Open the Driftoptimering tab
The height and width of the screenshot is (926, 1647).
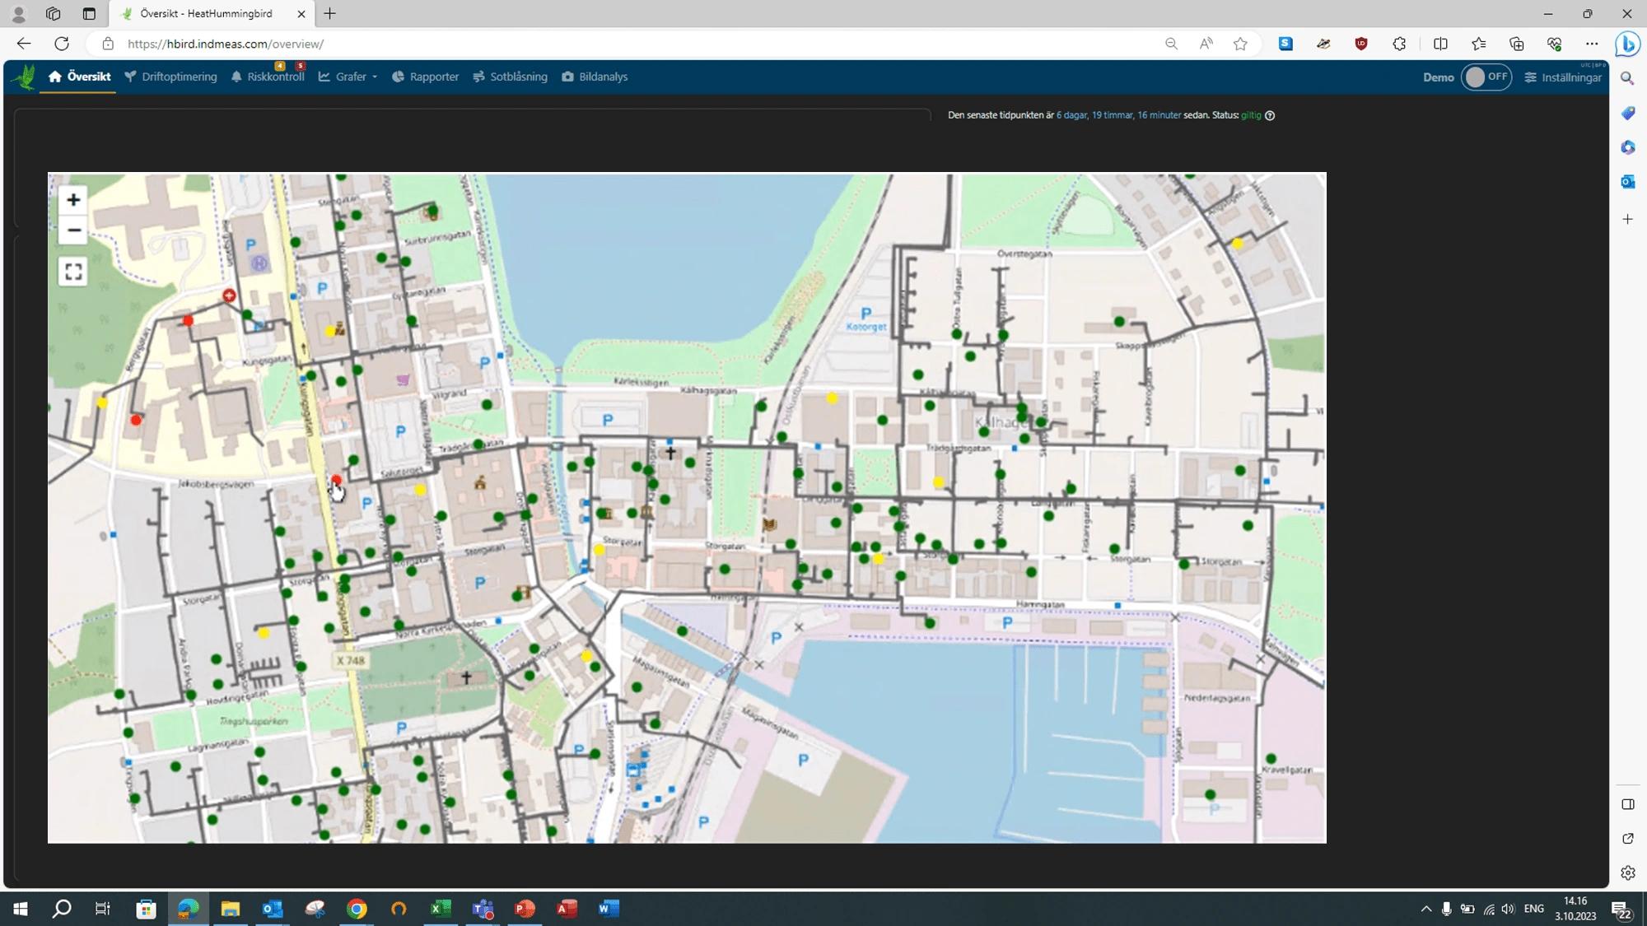click(171, 77)
